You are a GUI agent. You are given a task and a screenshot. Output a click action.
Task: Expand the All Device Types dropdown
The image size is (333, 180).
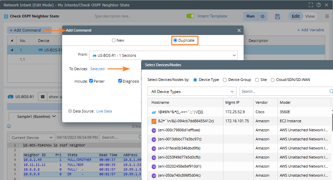pos(192,92)
